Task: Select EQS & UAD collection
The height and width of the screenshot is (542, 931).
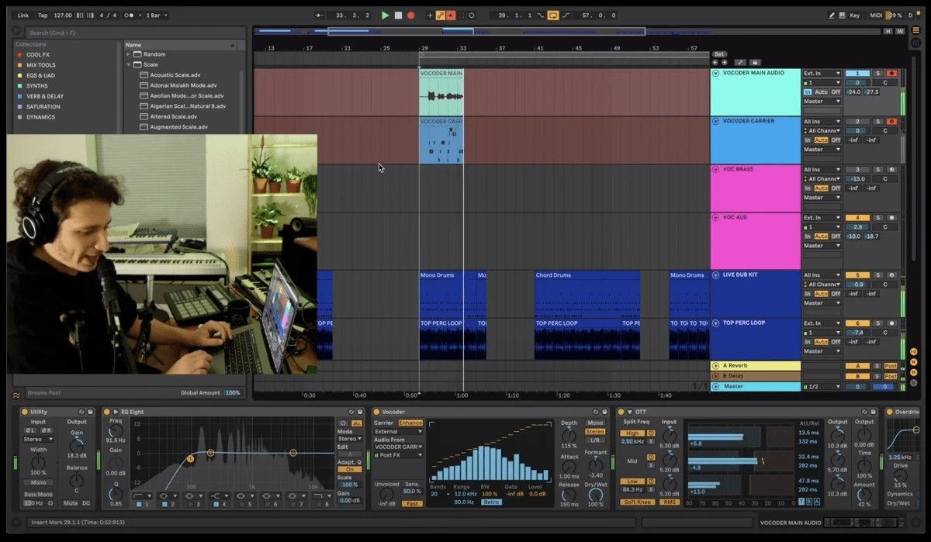Action: tap(40, 75)
